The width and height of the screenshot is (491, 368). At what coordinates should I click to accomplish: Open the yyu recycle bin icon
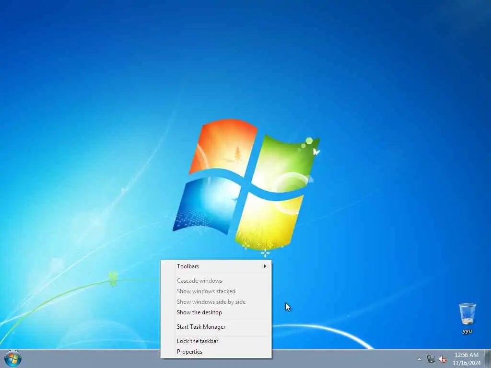[x=467, y=318]
